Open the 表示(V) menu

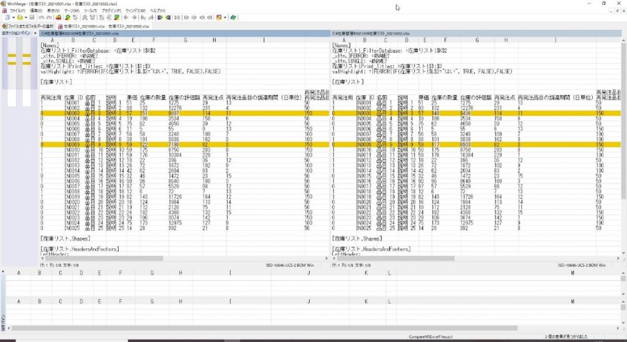pos(53,10)
